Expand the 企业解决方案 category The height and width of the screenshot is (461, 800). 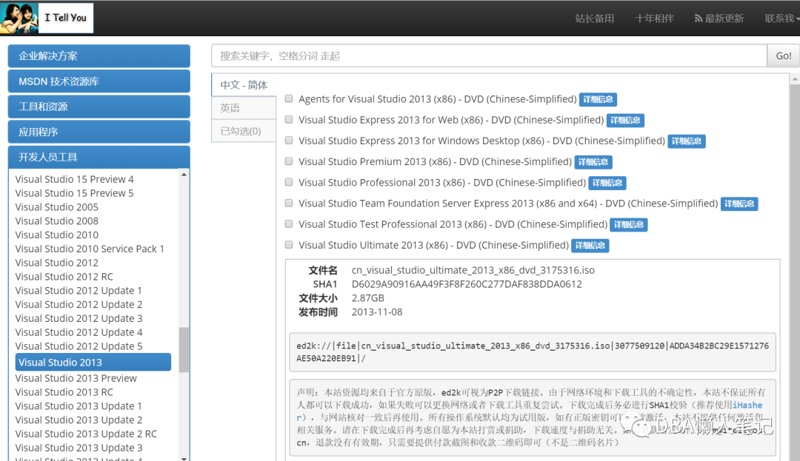pyautogui.click(x=99, y=56)
